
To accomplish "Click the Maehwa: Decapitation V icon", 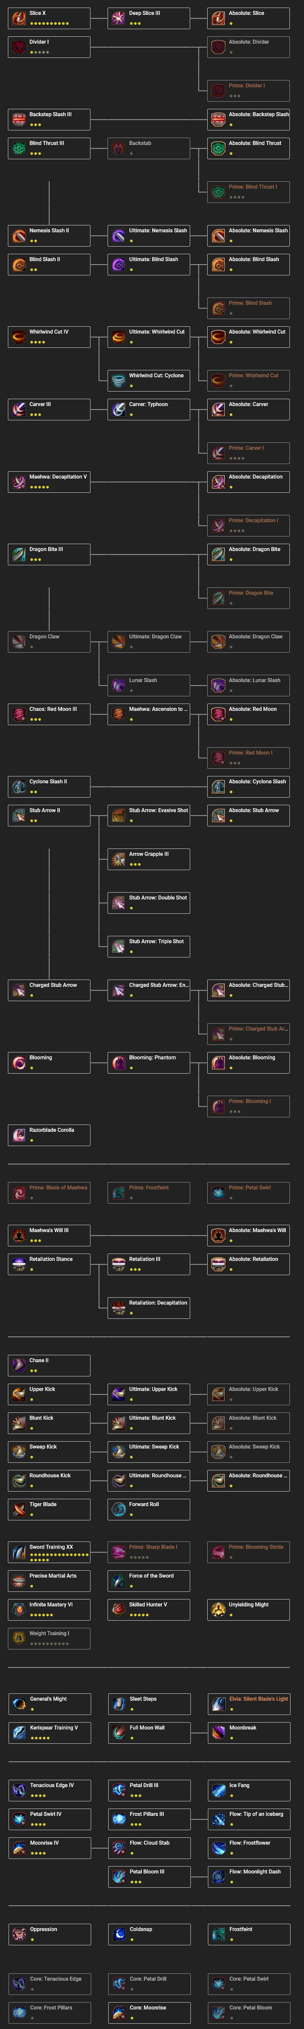I will 19,479.
